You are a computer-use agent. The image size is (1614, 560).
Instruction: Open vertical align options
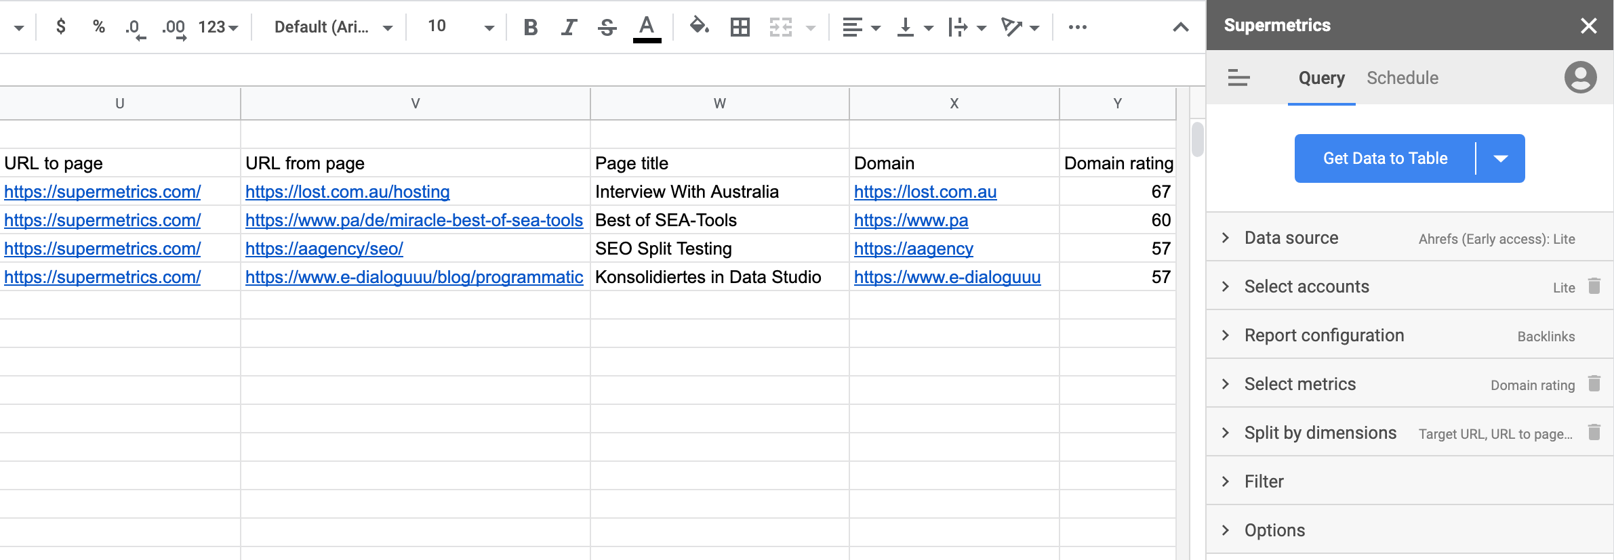914,27
